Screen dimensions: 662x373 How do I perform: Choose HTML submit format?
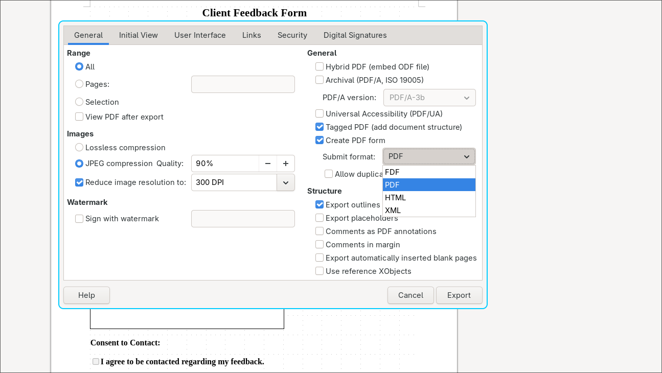(429, 198)
